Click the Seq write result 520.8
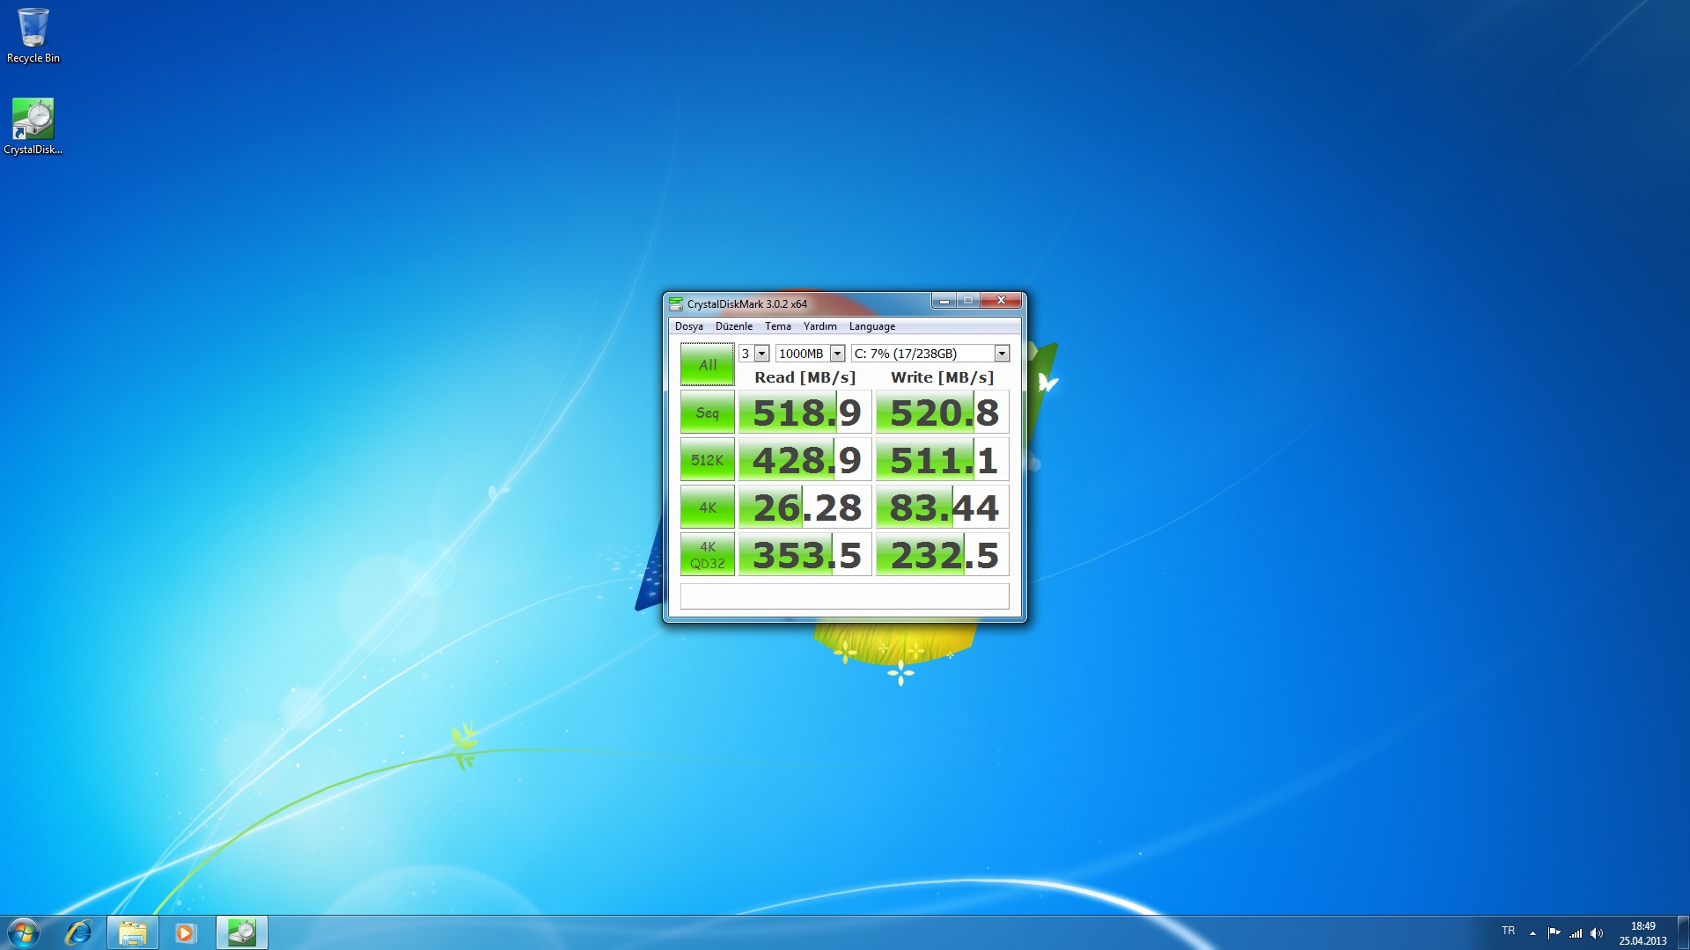This screenshot has height=950, width=1690. click(942, 413)
